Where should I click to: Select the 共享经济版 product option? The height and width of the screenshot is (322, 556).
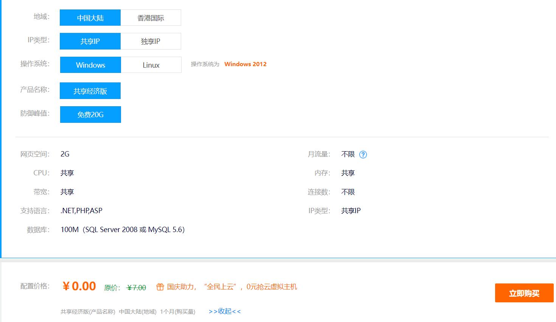[90, 90]
